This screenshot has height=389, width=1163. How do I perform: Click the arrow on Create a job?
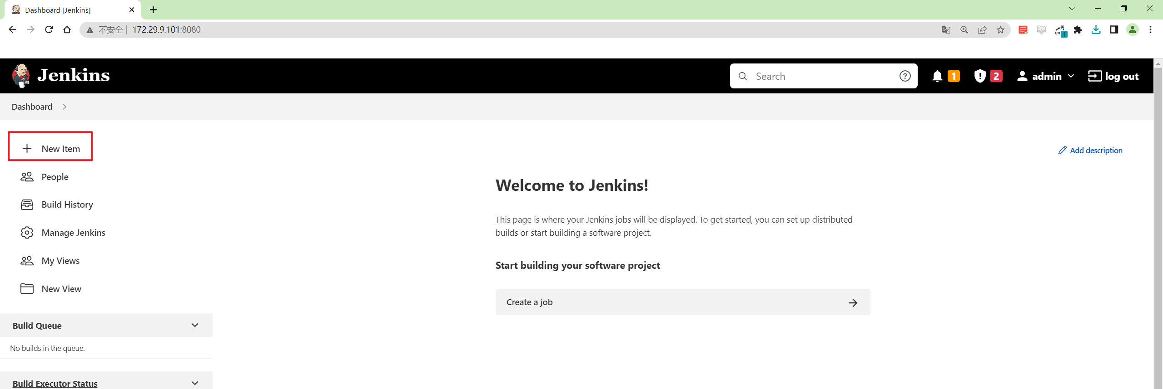[x=853, y=303]
